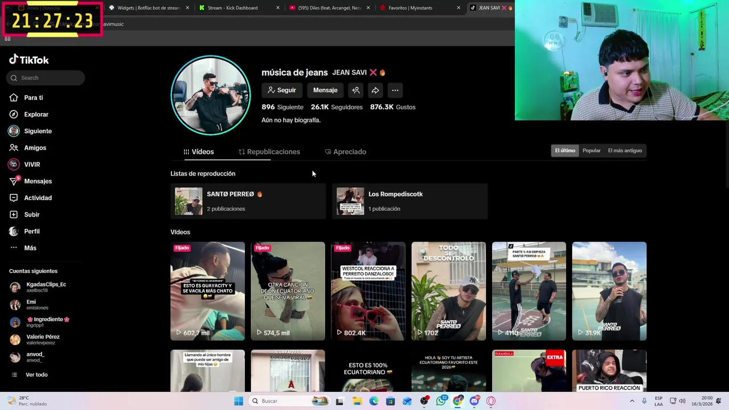This screenshot has width=729, height=410.
Task: Click the add friend icon button
Action: [x=355, y=90]
